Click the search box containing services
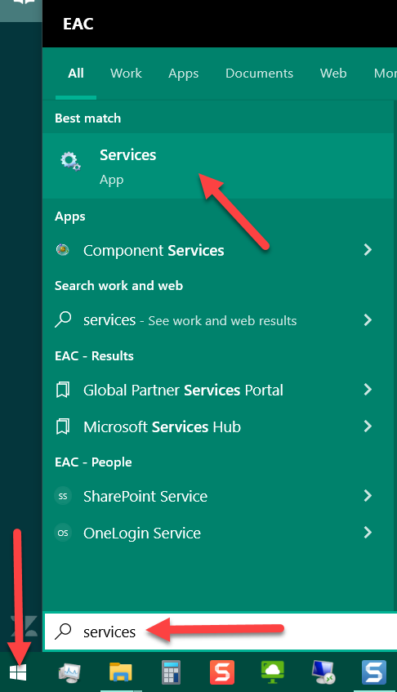 (x=221, y=632)
